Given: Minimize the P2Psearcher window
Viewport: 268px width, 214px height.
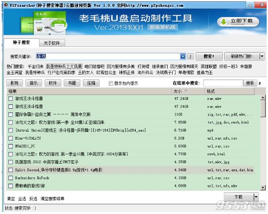Looking at the screenshot, I should click(251, 5).
